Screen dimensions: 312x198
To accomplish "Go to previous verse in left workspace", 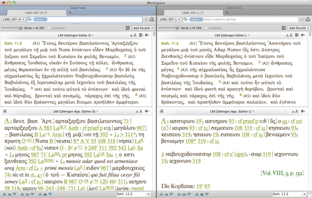I will tap(5, 194).
